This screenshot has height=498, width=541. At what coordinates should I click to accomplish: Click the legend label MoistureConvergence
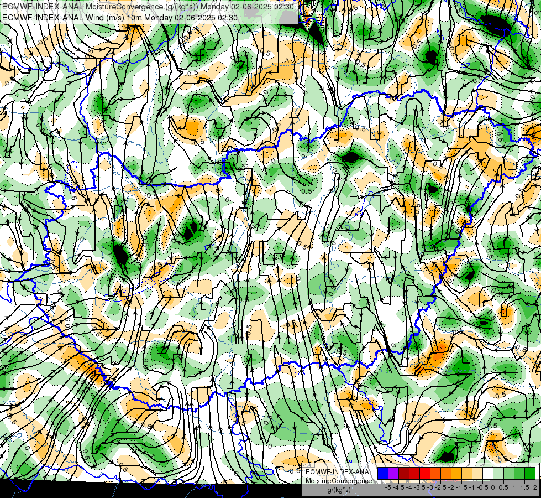pos(339,481)
